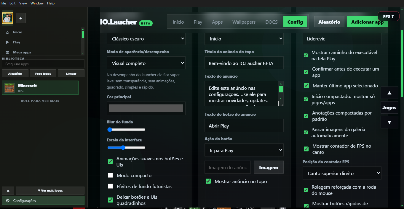The height and width of the screenshot is (209, 404).
Task: Click the Abrir Play button text field
Action: 244,126
